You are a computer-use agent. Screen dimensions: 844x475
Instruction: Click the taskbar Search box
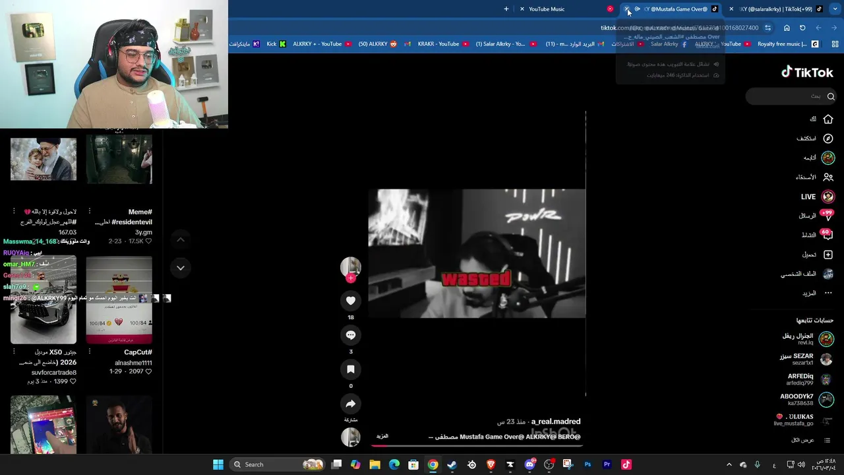277,464
